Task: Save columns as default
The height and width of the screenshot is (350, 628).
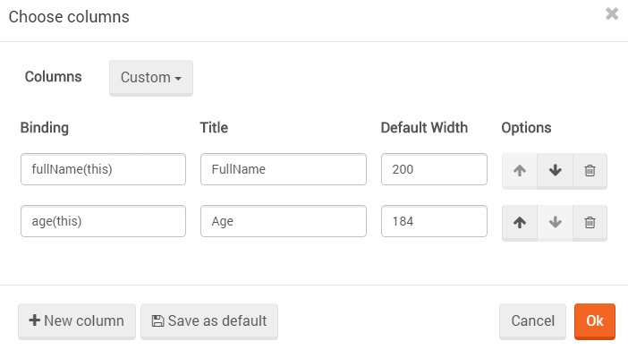Action: (209, 321)
